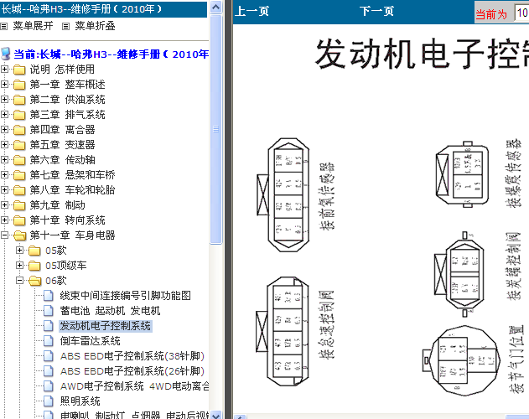The width and height of the screenshot is (529, 419).
Task: Open AWD电子控制系统 4WD page
Action: [134, 386]
